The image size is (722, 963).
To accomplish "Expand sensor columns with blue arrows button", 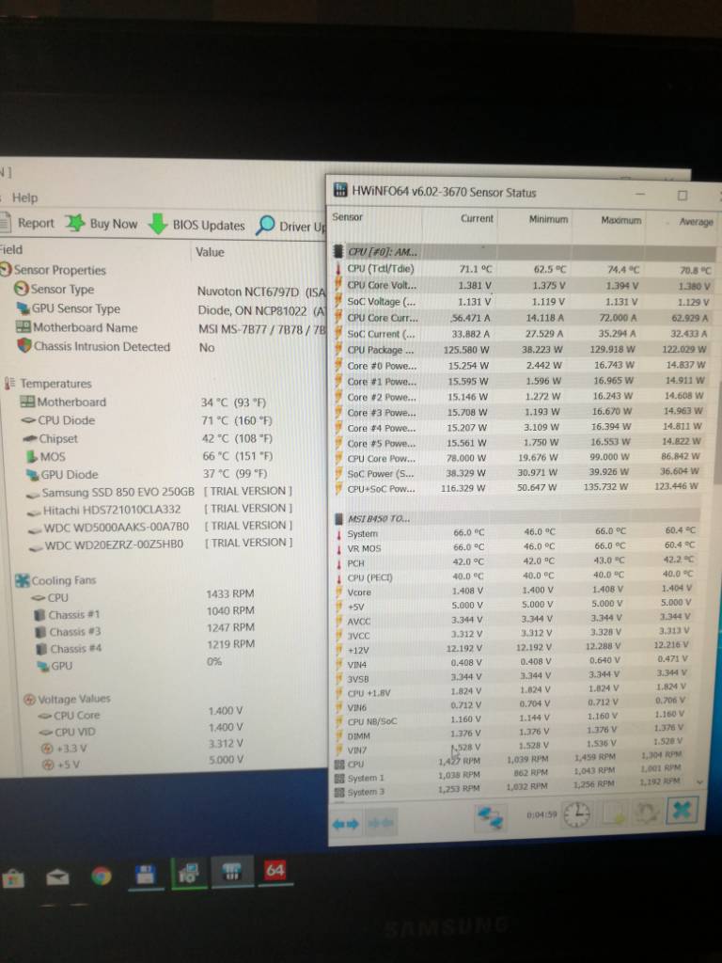I will point(346,824).
